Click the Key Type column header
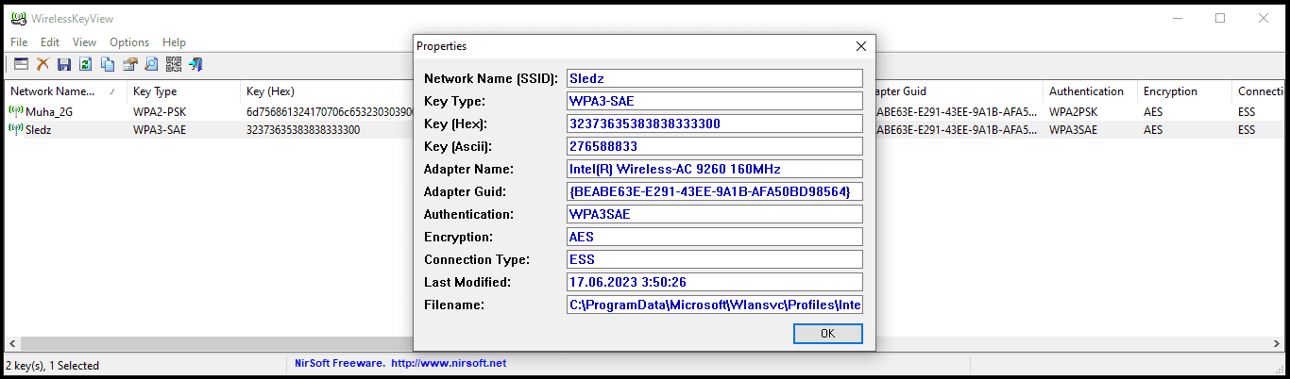The height and width of the screenshot is (379, 1290). tap(155, 91)
